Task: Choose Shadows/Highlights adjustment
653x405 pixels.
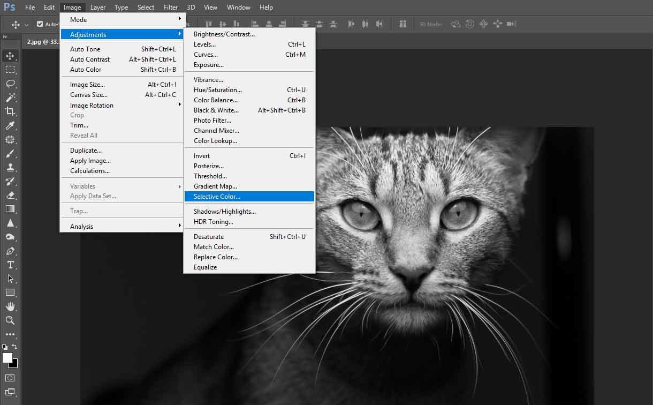Action: click(x=249, y=212)
